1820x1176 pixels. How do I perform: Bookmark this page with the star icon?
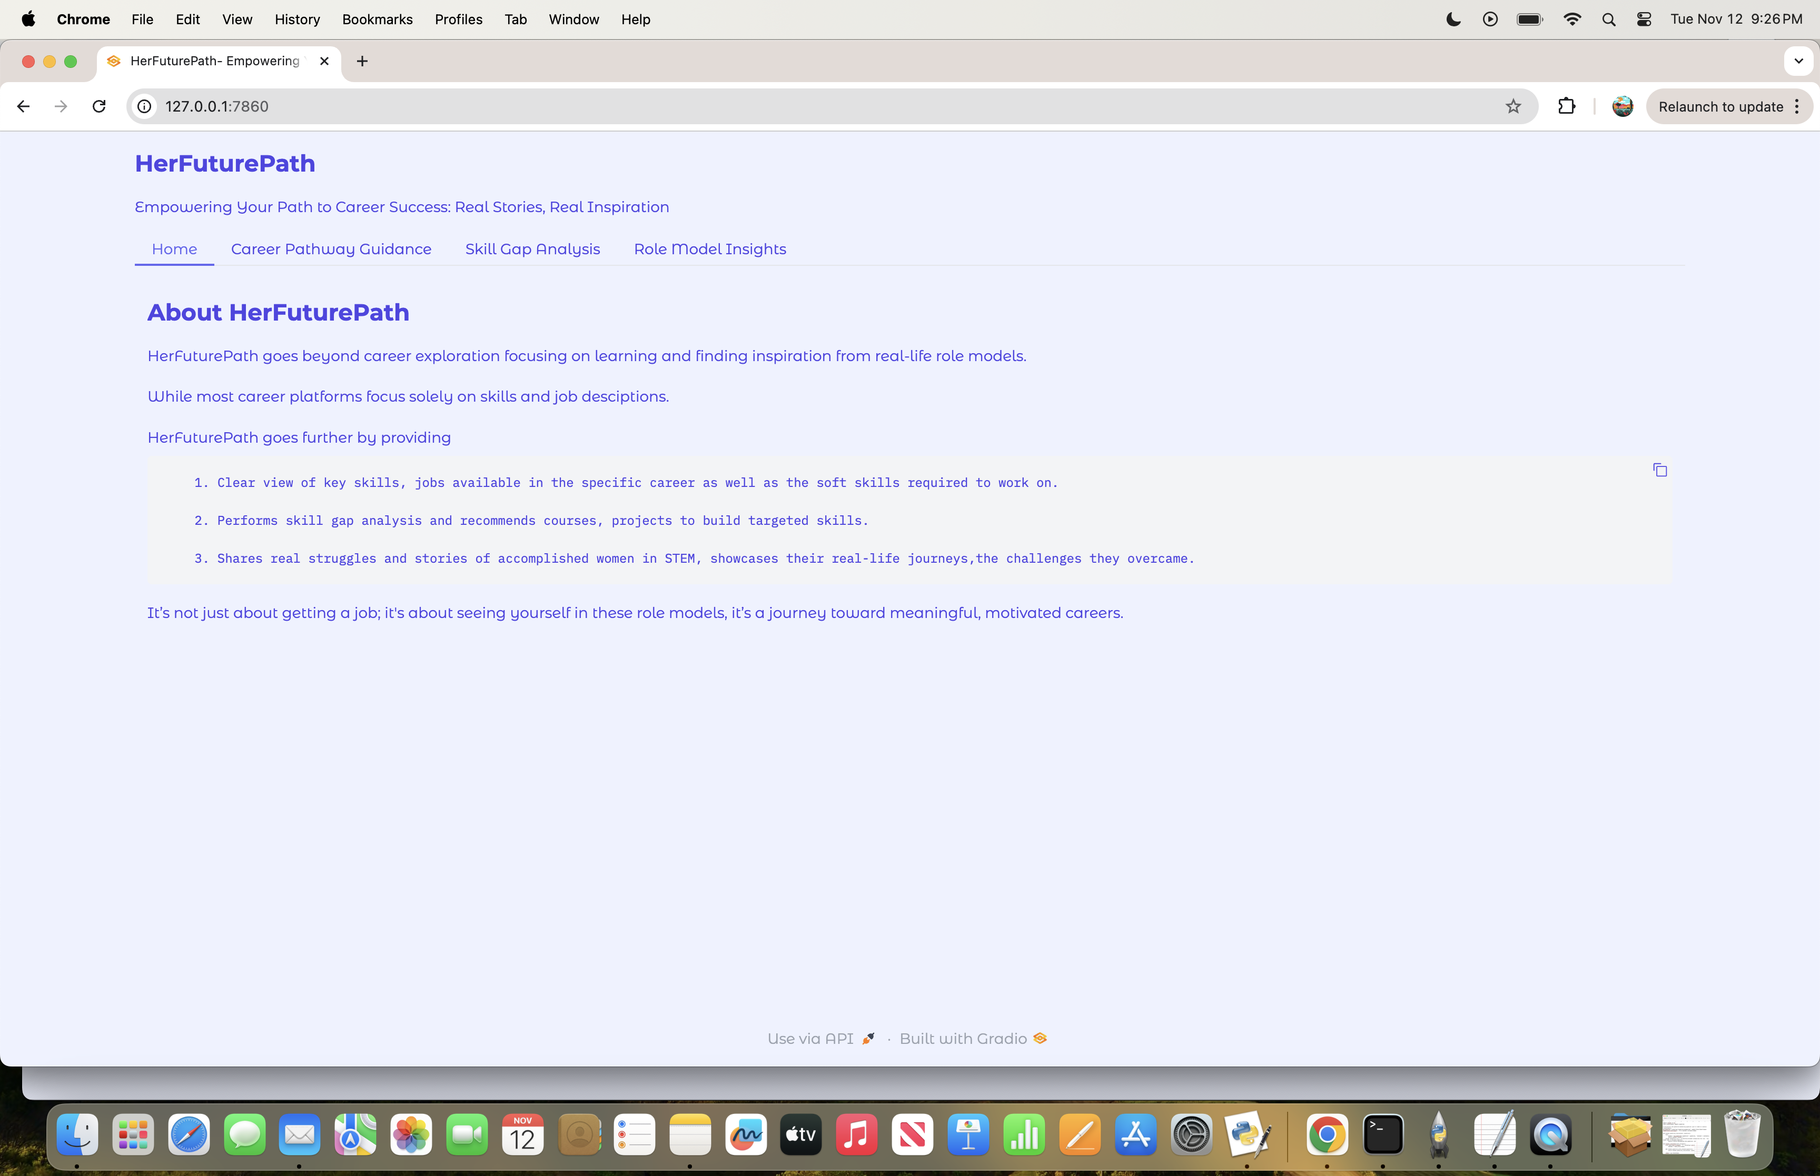(1513, 106)
